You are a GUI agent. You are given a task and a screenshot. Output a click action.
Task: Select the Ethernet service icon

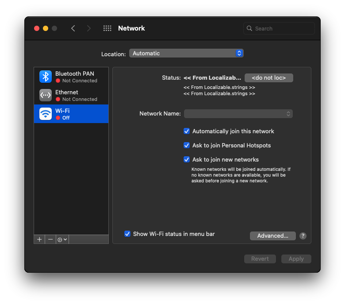pos(46,95)
